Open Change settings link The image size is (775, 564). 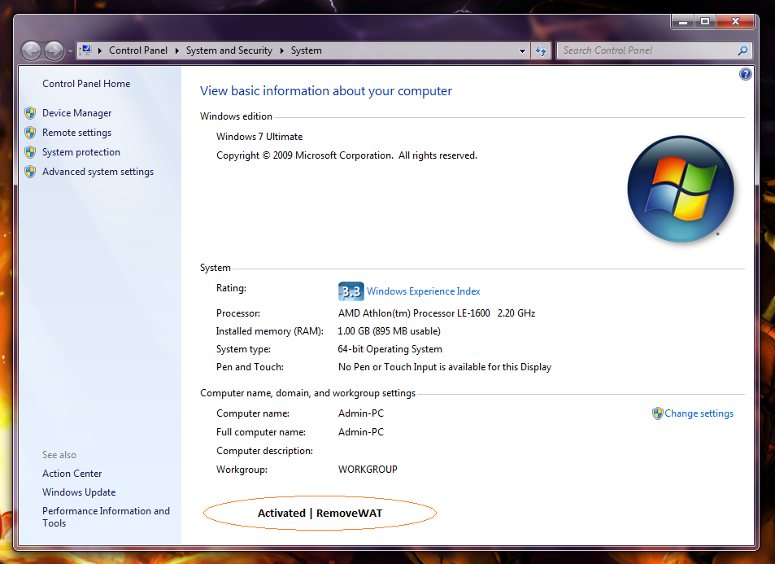tap(699, 413)
